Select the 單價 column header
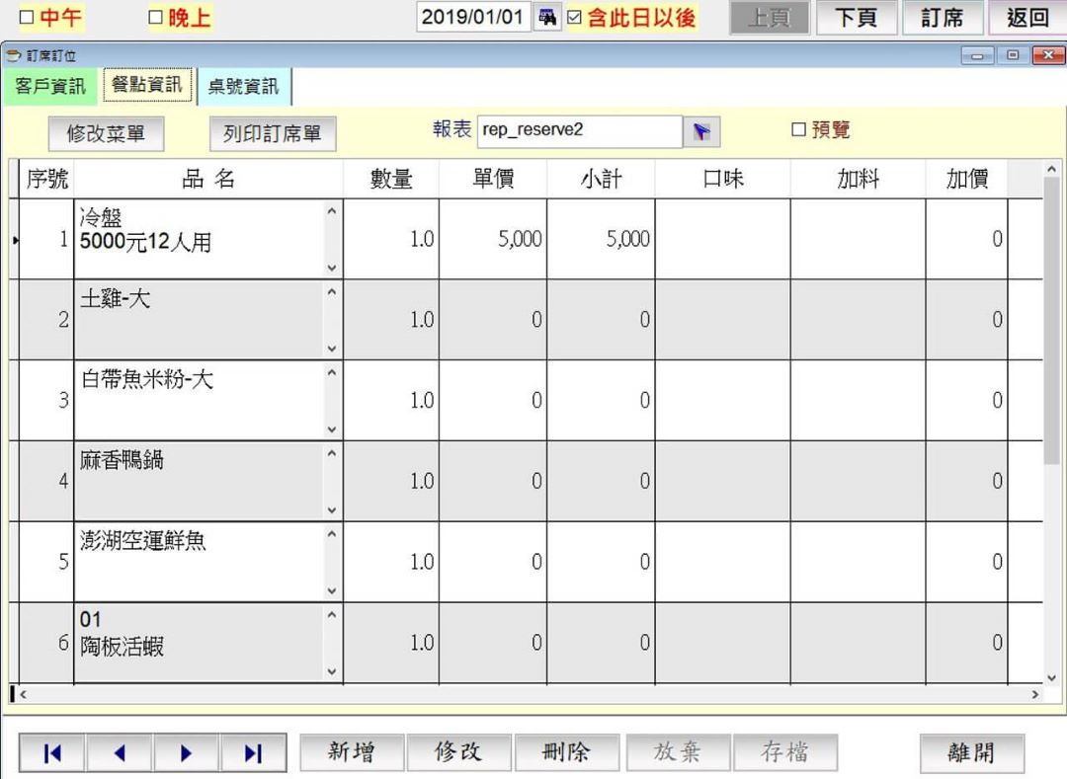Image resolution: width=1067 pixels, height=779 pixels. (493, 179)
